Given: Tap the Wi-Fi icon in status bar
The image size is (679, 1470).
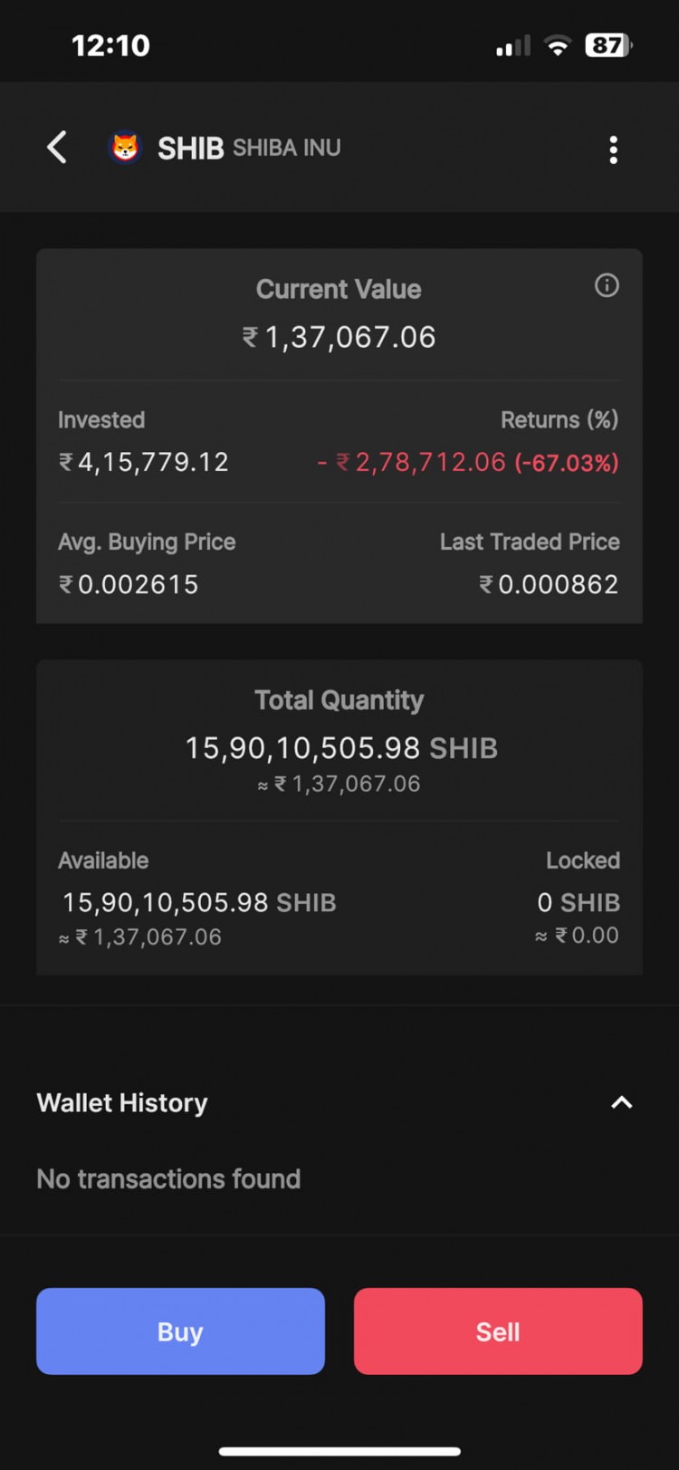Looking at the screenshot, I should (558, 45).
